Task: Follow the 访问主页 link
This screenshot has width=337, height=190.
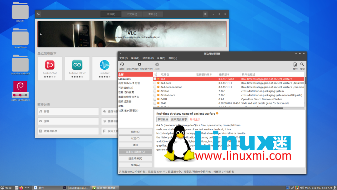Action: pyautogui.click(x=195, y=119)
